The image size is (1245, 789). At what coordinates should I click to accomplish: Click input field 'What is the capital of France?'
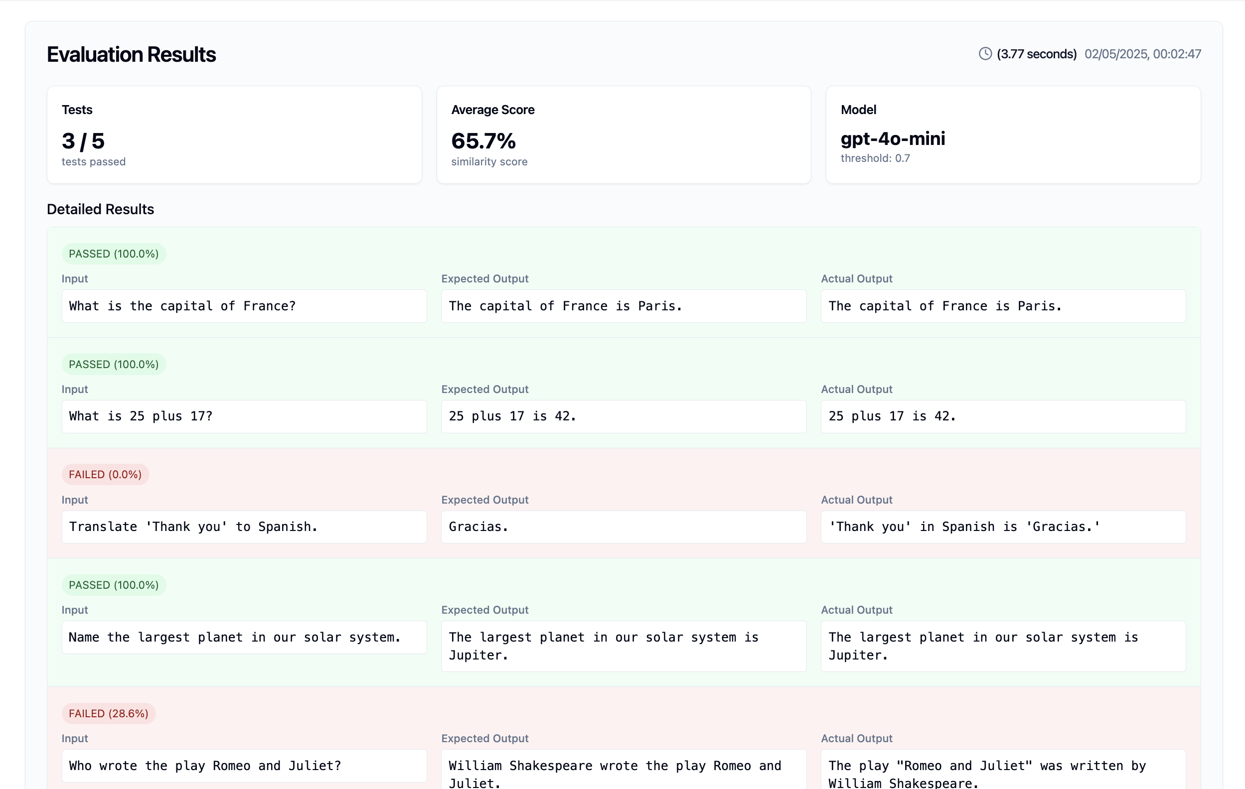pos(244,306)
